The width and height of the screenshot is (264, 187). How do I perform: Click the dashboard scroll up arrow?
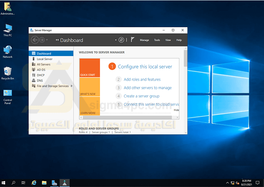[x=185, y=48]
